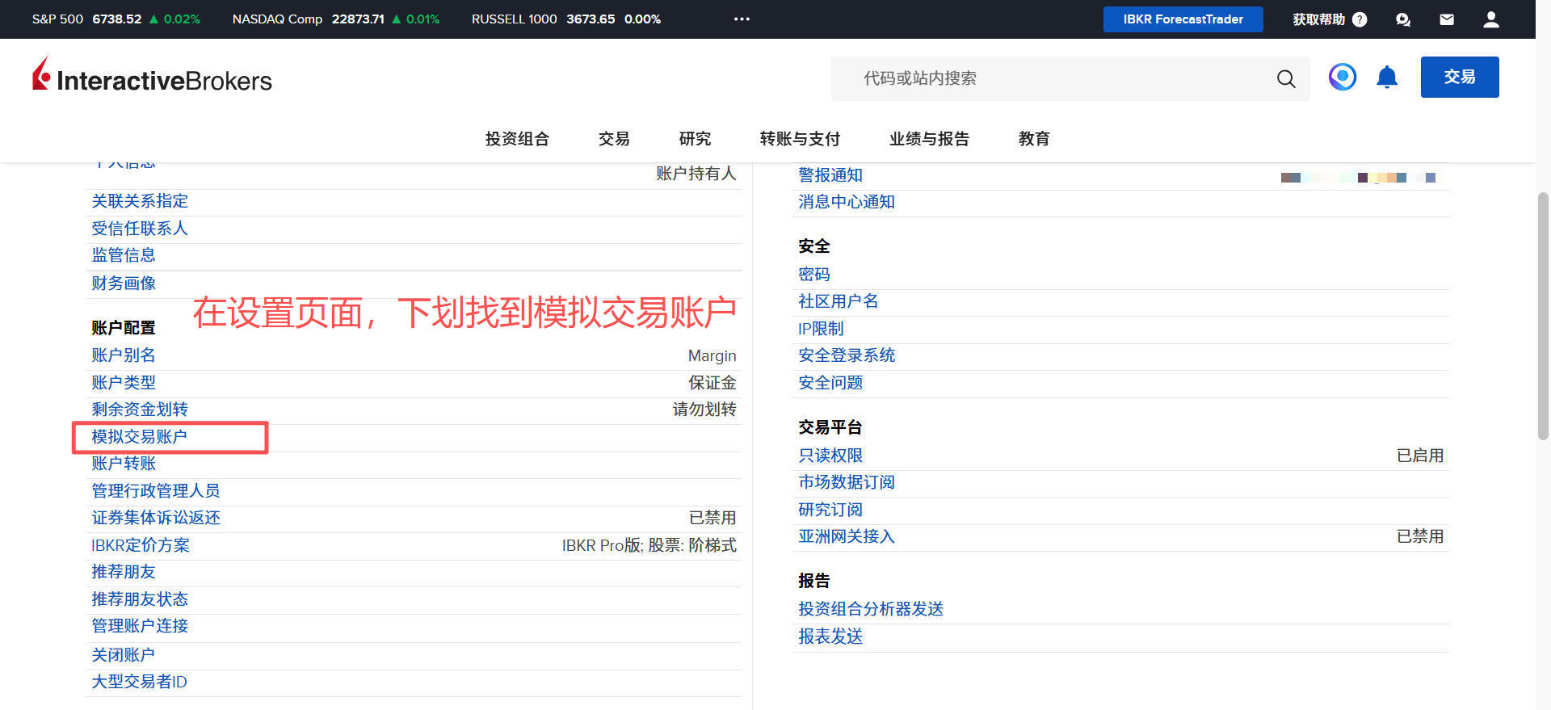Screen dimensions: 1551x710
Task: Open the 研究 menu
Action: point(695,139)
